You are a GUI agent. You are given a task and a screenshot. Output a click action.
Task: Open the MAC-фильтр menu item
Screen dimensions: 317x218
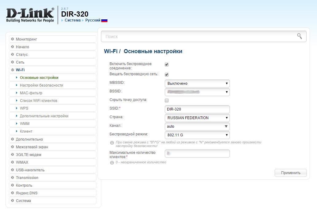click(x=31, y=93)
